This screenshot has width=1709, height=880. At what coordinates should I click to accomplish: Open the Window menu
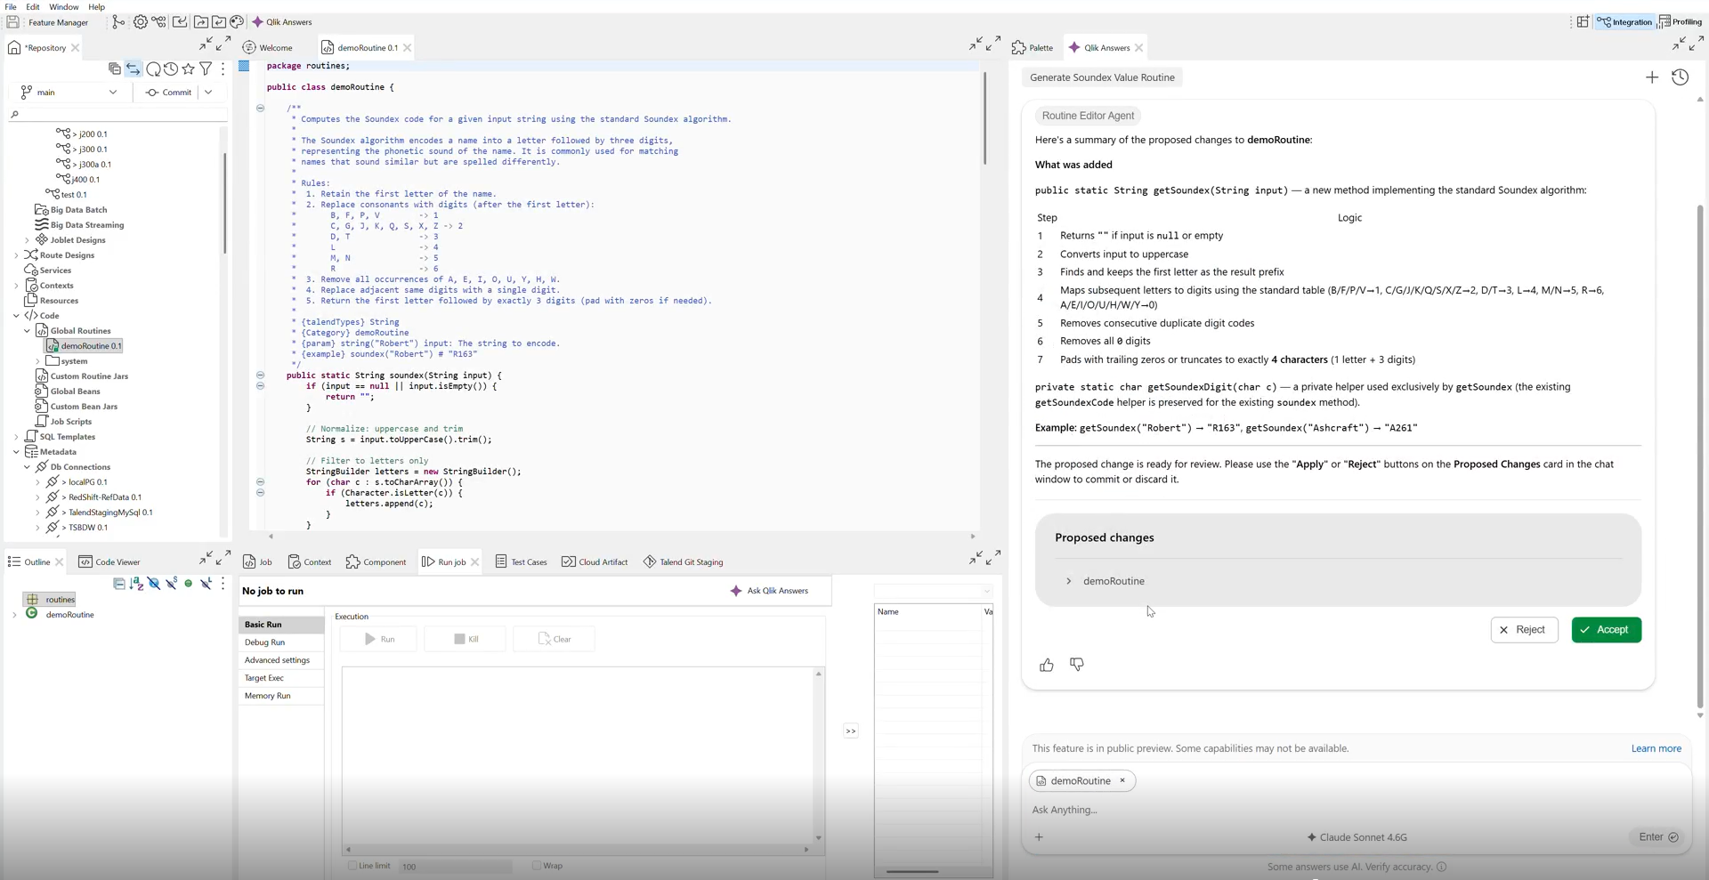pos(64,6)
